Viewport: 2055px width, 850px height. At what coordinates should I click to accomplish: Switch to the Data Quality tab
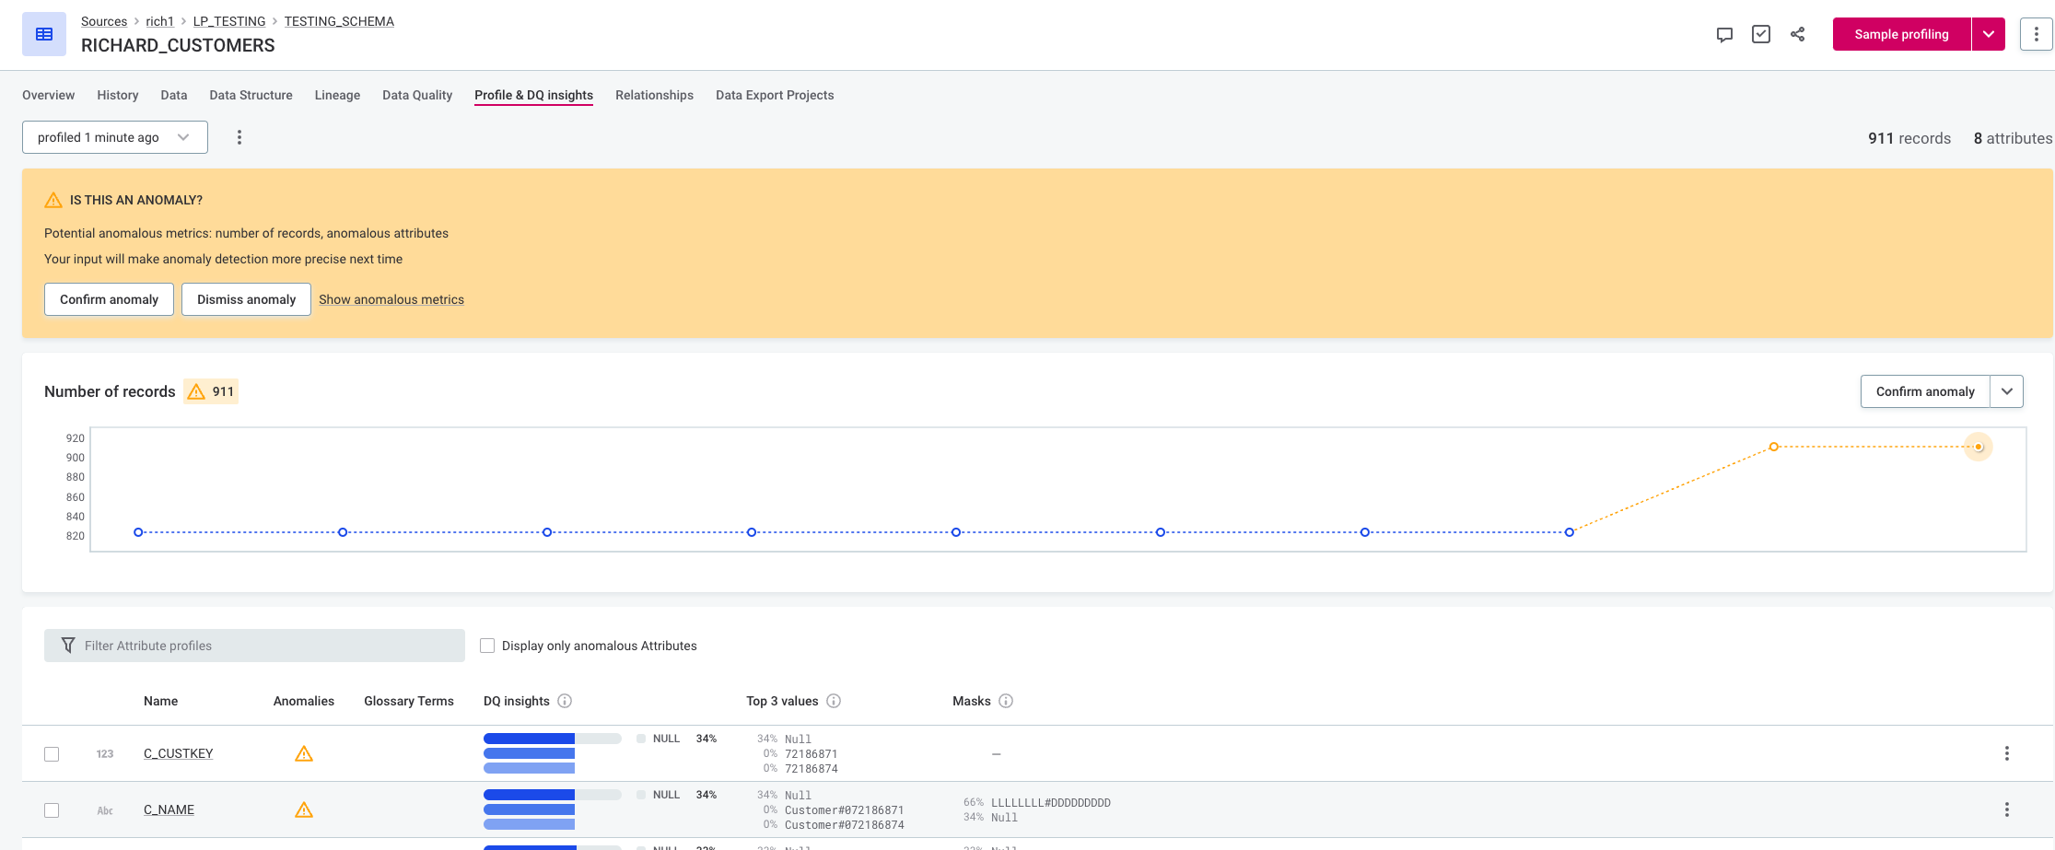(417, 95)
